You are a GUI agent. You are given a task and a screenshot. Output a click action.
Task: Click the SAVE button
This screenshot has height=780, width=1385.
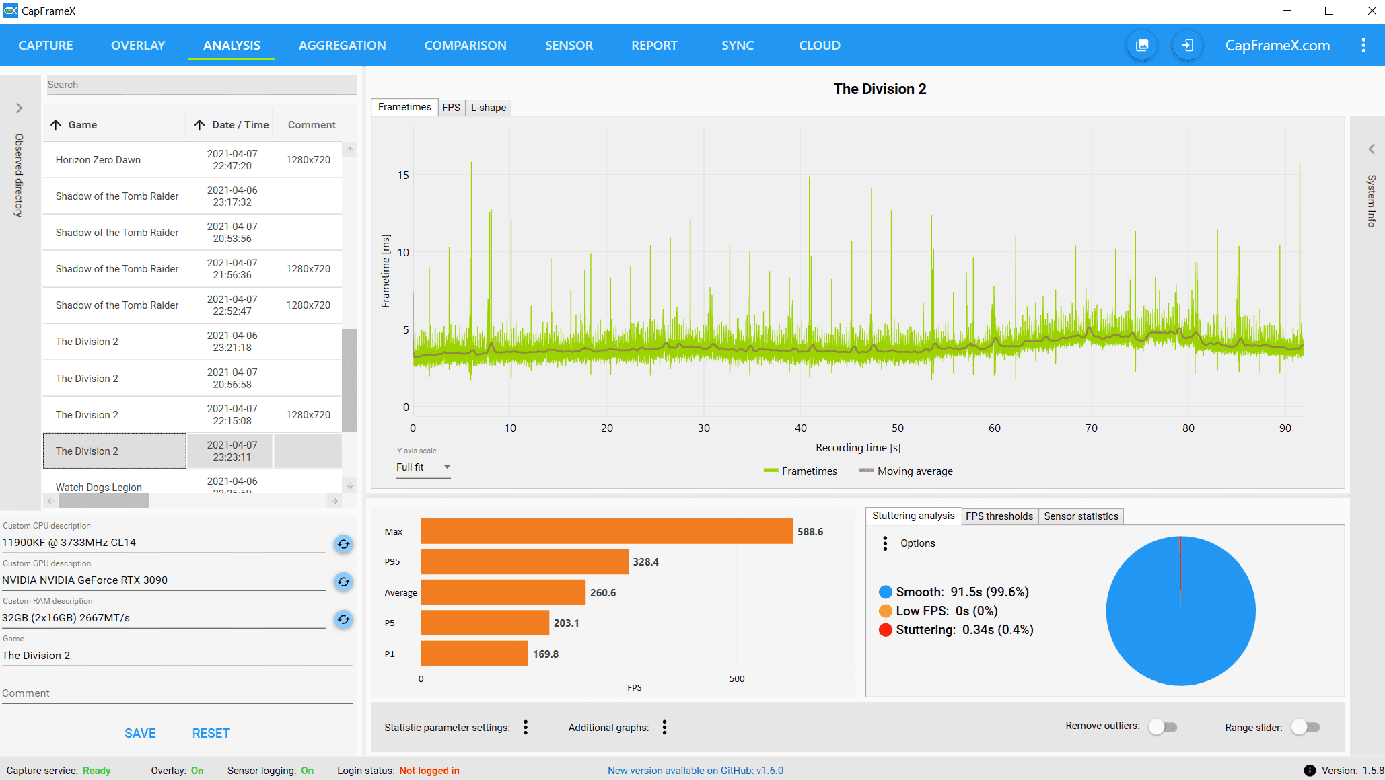click(x=140, y=734)
